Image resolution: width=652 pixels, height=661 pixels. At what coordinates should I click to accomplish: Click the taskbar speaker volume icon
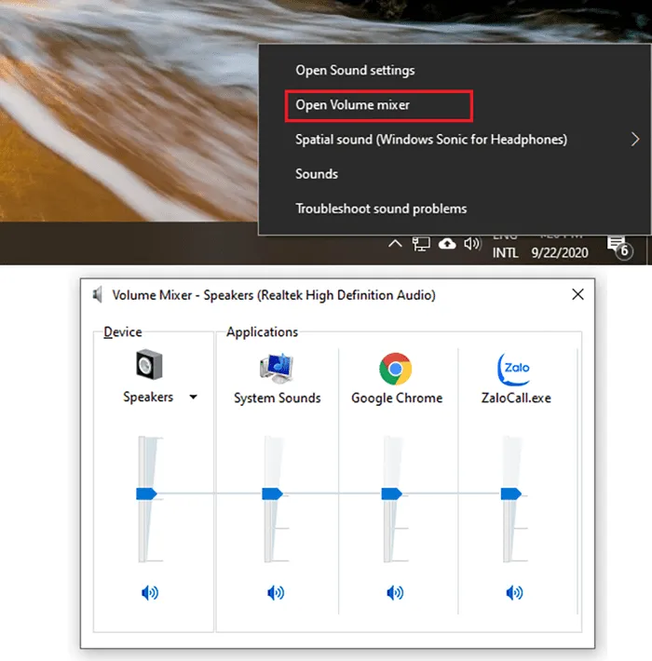coord(472,244)
